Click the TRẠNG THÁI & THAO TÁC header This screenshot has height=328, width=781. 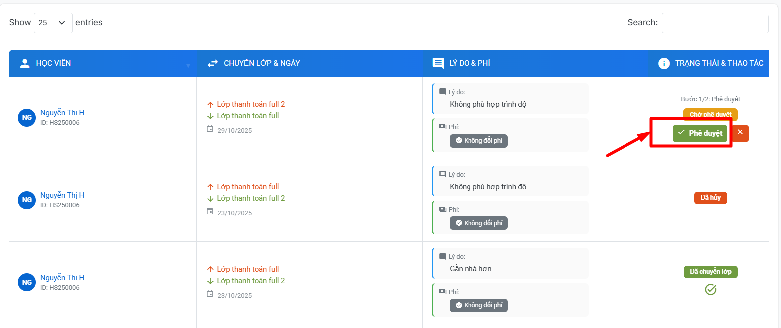pos(719,63)
